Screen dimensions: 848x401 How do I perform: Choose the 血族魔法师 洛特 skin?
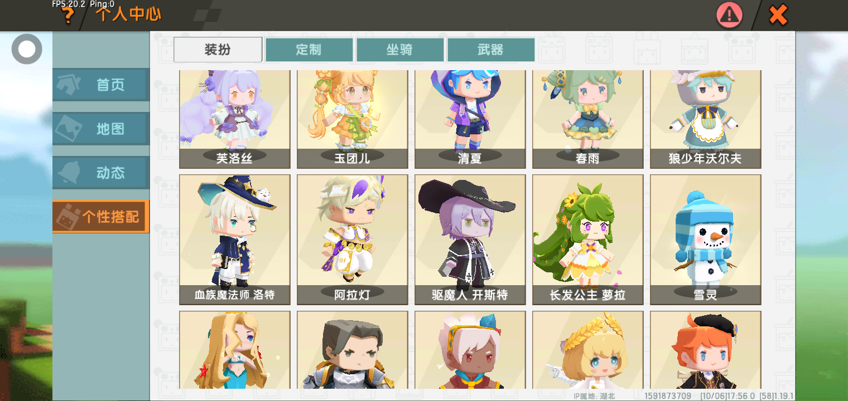point(235,239)
